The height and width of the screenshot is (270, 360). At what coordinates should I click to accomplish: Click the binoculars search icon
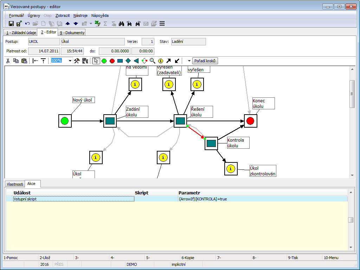click(122, 24)
